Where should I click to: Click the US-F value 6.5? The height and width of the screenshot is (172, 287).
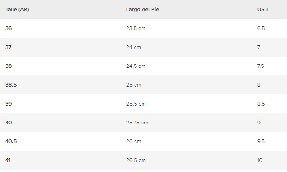click(x=261, y=28)
